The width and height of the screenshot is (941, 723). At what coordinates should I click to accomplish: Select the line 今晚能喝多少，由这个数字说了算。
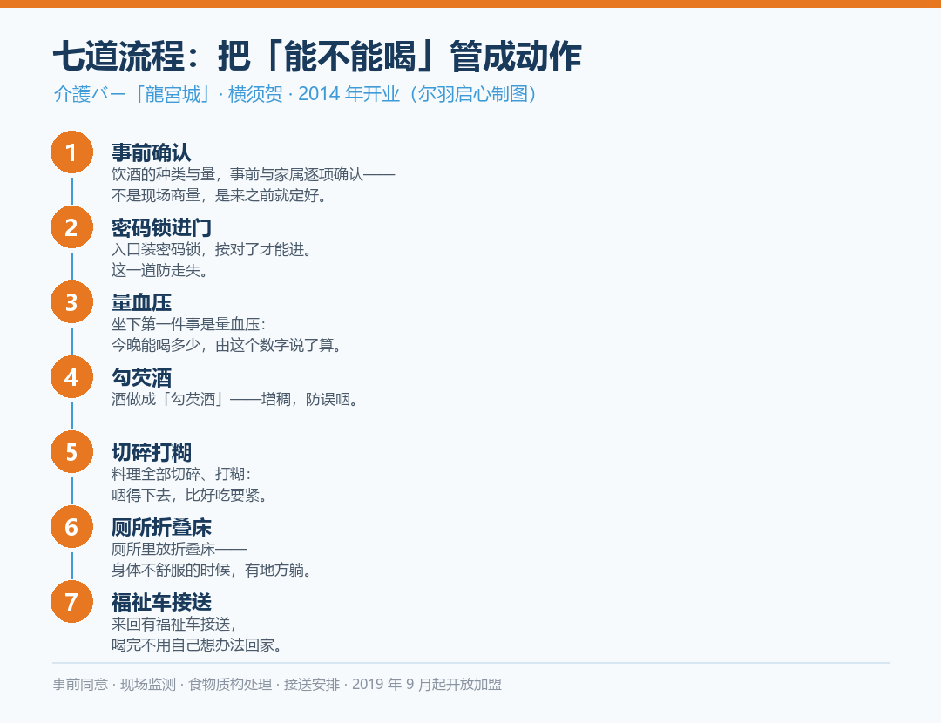point(227,346)
